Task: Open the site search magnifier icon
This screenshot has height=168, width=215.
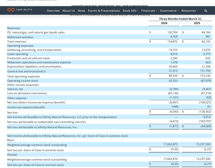Action: click(x=206, y=11)
